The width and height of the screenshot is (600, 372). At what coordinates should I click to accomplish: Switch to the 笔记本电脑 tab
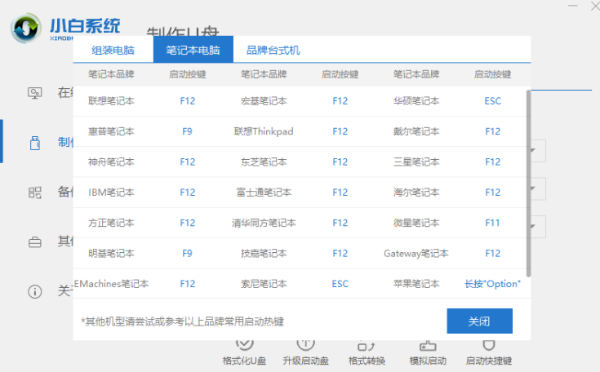tap(193, 50)
